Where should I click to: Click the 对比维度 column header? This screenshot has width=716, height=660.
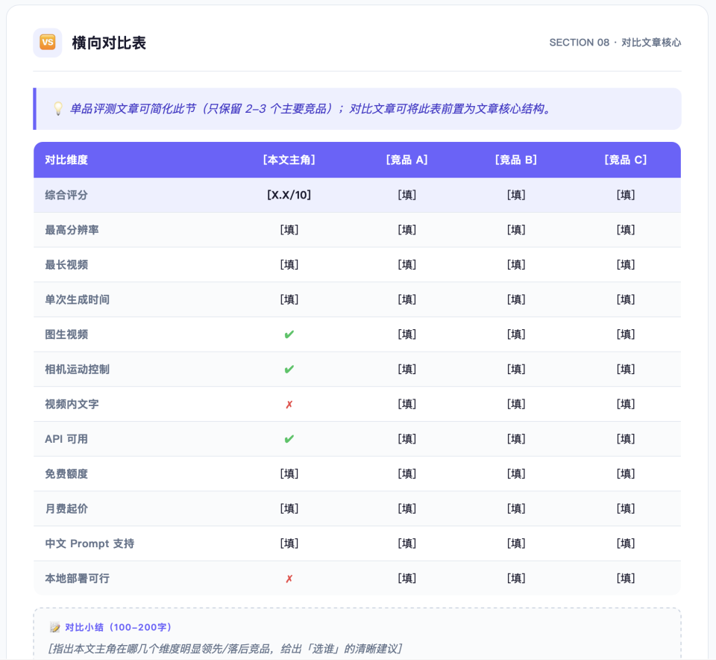pos(66,160)
